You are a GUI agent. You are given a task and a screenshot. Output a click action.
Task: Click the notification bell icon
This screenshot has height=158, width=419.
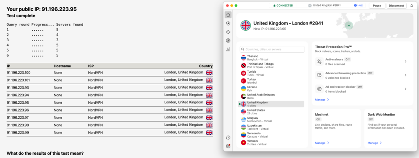[x=412, y=6]
